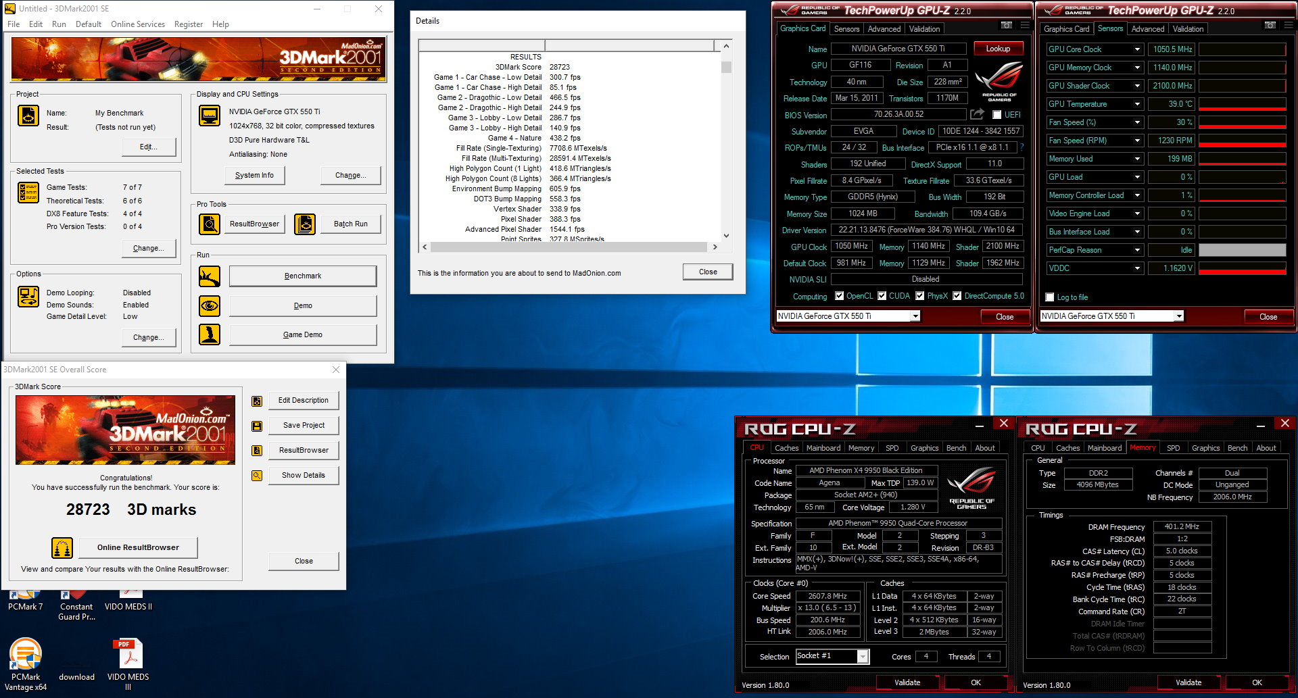Click the Online ResultBrowser button
Screen dimensions: 1298x698
pos(138,547)
